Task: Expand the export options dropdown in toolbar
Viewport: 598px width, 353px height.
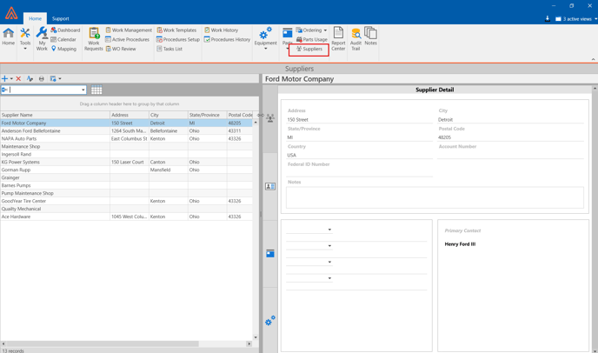Action: point(60,78)
